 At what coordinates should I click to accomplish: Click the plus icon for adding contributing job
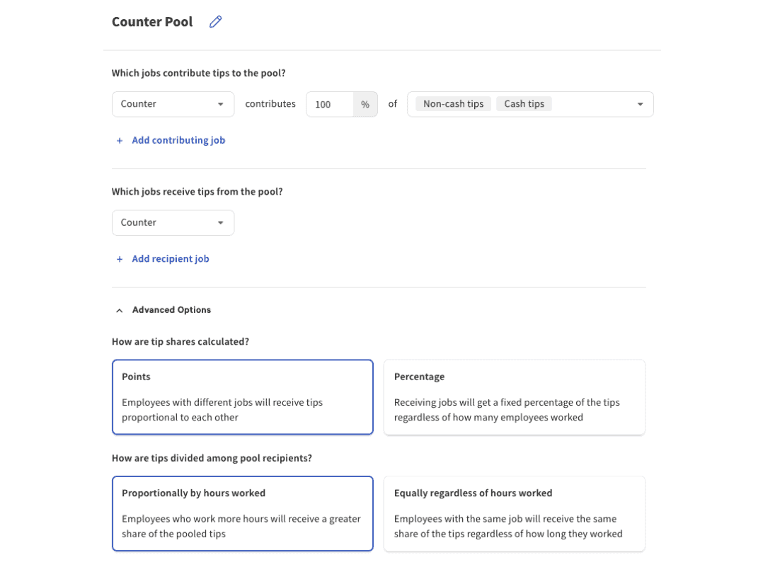pos(120,141)
